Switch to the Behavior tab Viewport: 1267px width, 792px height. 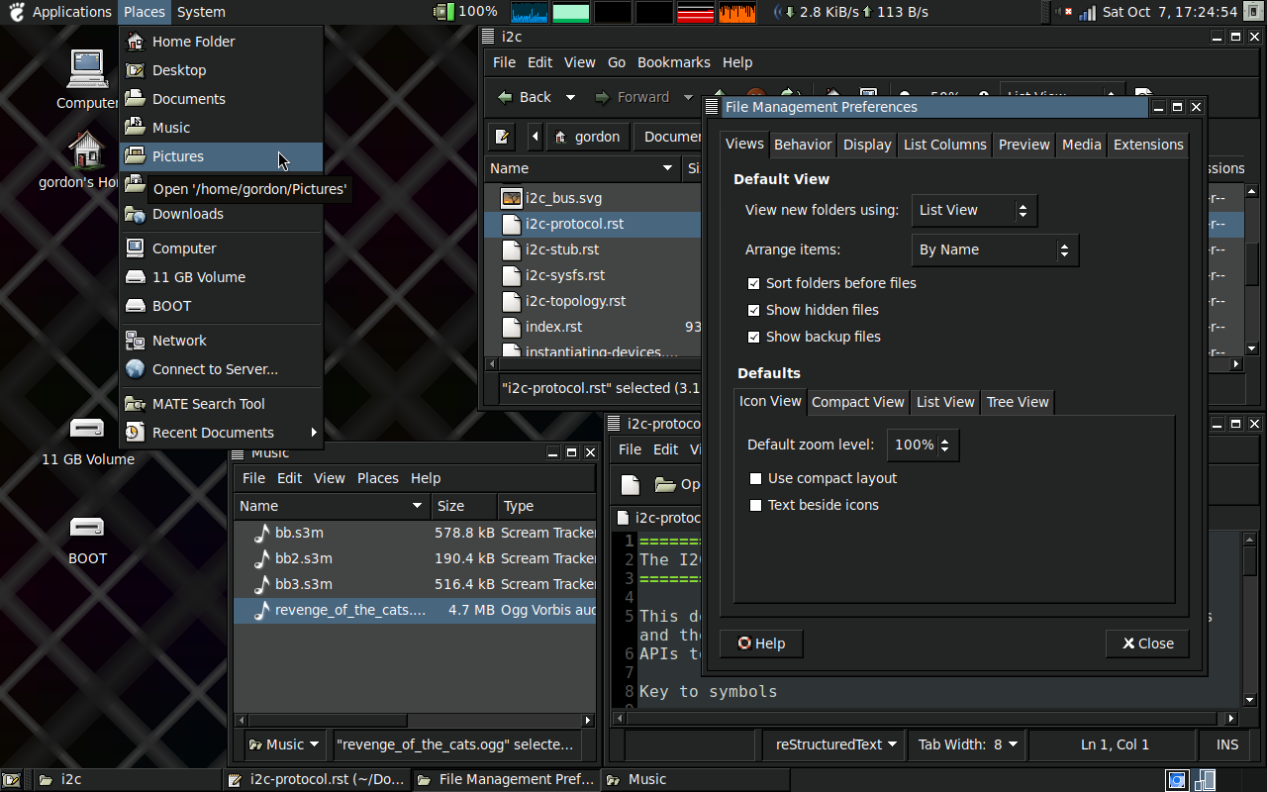tap(803, 145)
